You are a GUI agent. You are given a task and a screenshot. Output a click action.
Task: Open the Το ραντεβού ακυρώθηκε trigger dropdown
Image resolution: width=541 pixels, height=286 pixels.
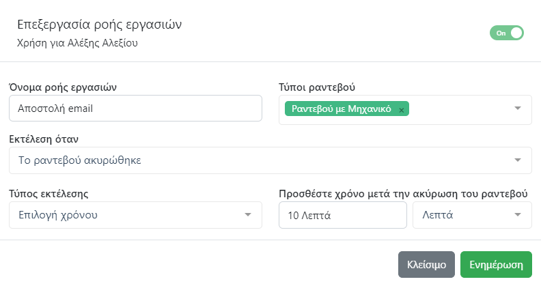(x=260, y=160)
